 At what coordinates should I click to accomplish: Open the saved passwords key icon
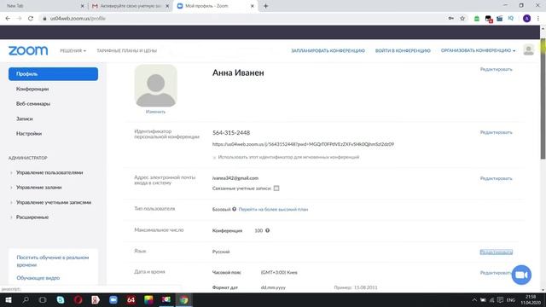[x=451, y=19]
